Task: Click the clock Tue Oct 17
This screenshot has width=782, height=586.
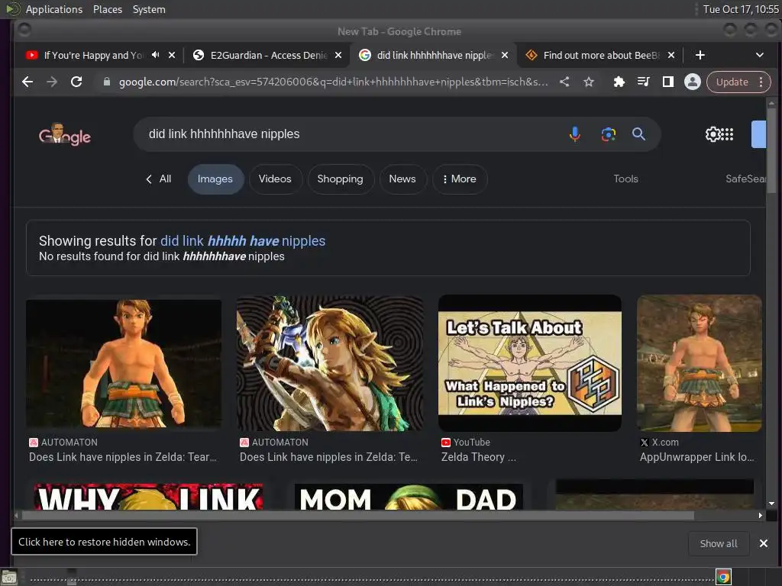Action: point(741,9)
